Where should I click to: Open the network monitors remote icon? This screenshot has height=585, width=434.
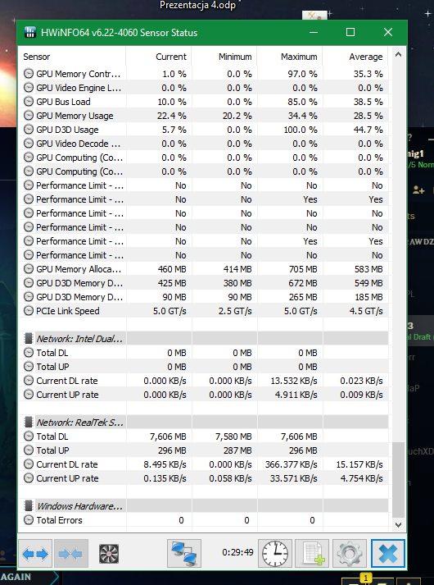click(184, 554)
